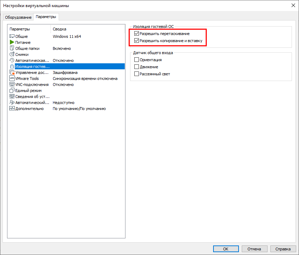Confirm settings with the OK button
Image resolution: width=299 pixels, height=255 pixels.
click(226, 249)
